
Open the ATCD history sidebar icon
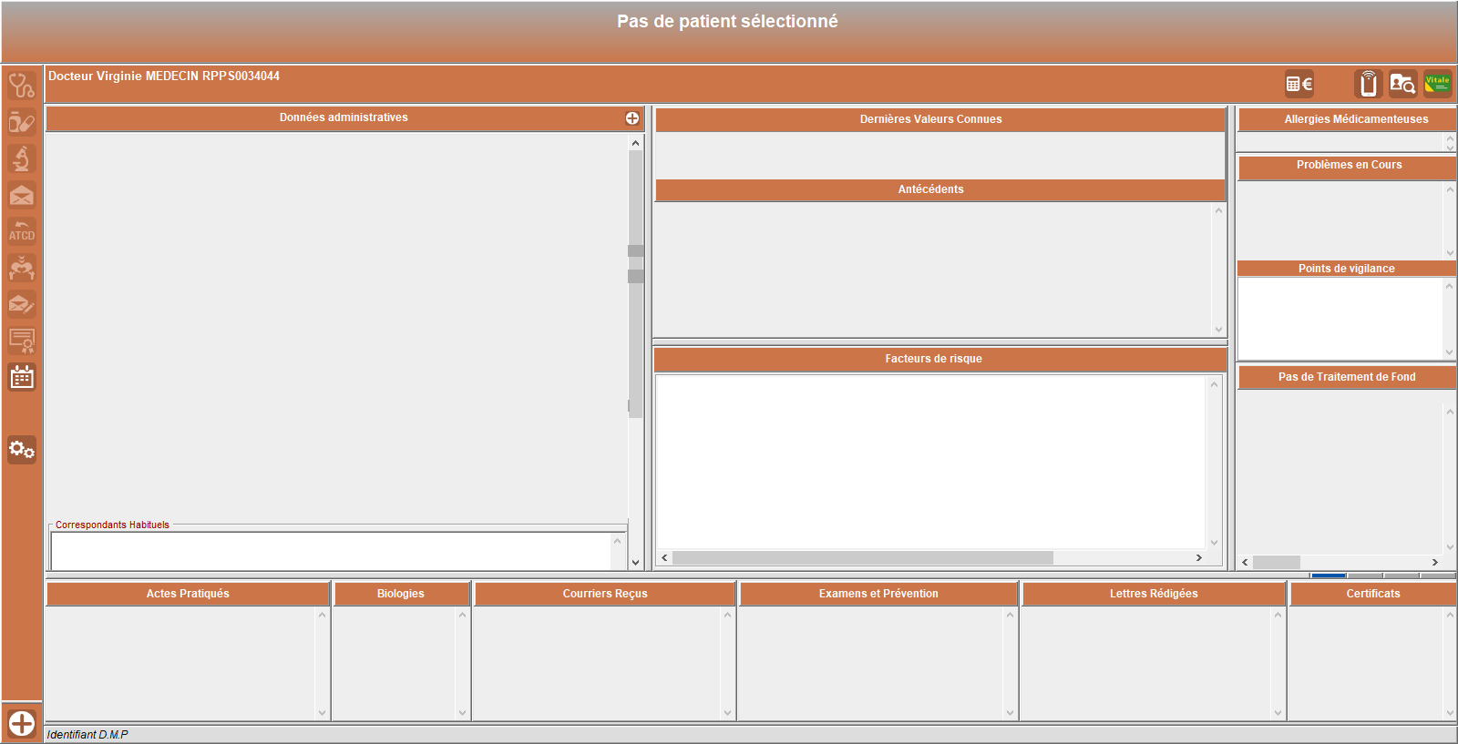pyautogui.click(x=22, y=231)
